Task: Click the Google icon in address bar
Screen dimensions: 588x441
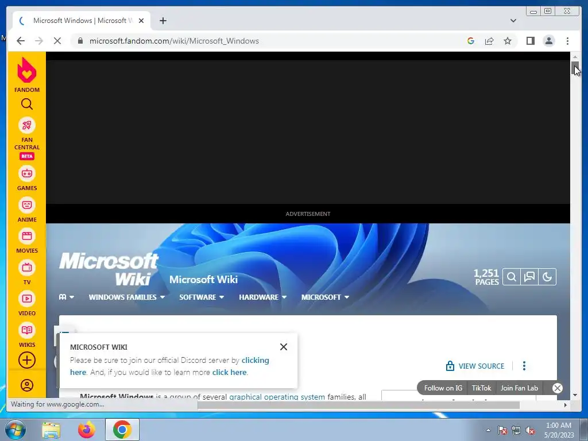Action: pos(471,41)
